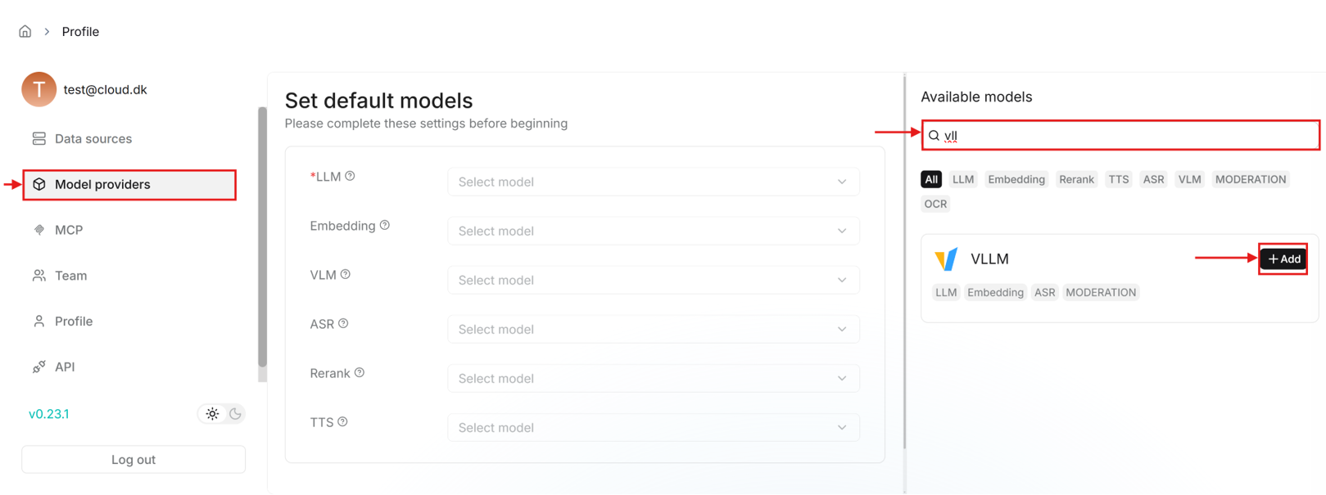Click the Data sources sidebar icon
This screenshot has width=1326, height=495.
click(x=39, y=139)
